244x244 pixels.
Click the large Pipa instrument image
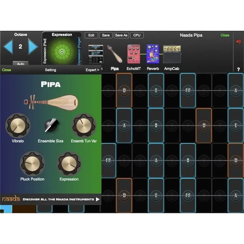pyautogui.click(x=51, y=102)
